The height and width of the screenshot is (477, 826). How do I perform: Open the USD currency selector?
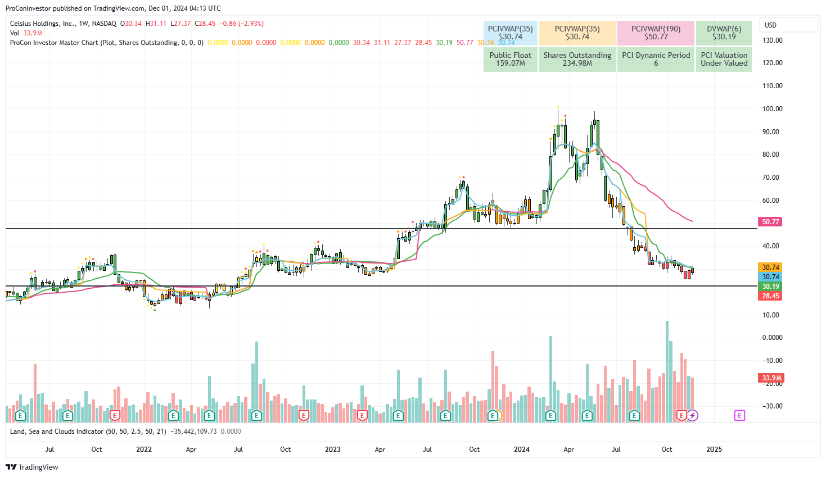[789, 25]
